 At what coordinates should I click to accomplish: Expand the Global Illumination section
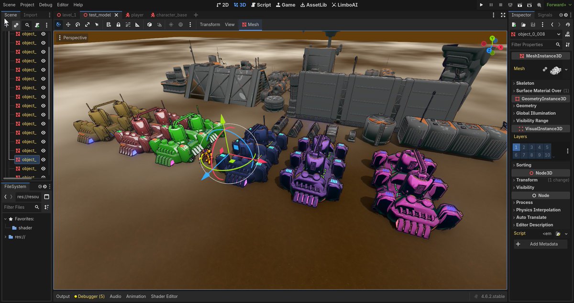pos(541,113)
